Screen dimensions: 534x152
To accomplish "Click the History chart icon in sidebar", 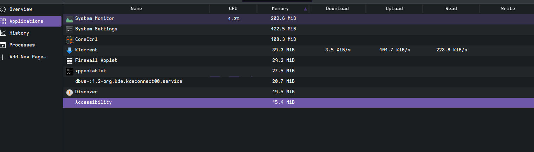I will tap(3, 33).
